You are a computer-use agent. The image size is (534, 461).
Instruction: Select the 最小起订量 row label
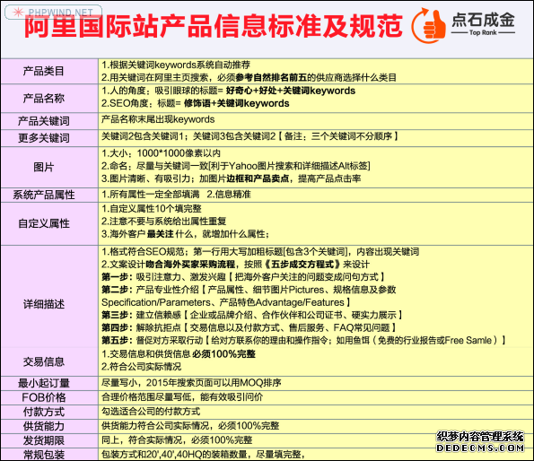point(44,384)
